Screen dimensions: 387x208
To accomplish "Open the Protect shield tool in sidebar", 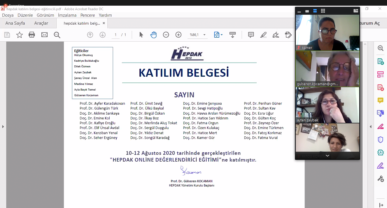I will tap(380, 140).
